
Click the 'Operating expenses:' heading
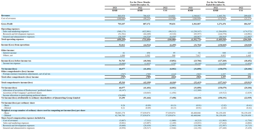pos(10,29)
